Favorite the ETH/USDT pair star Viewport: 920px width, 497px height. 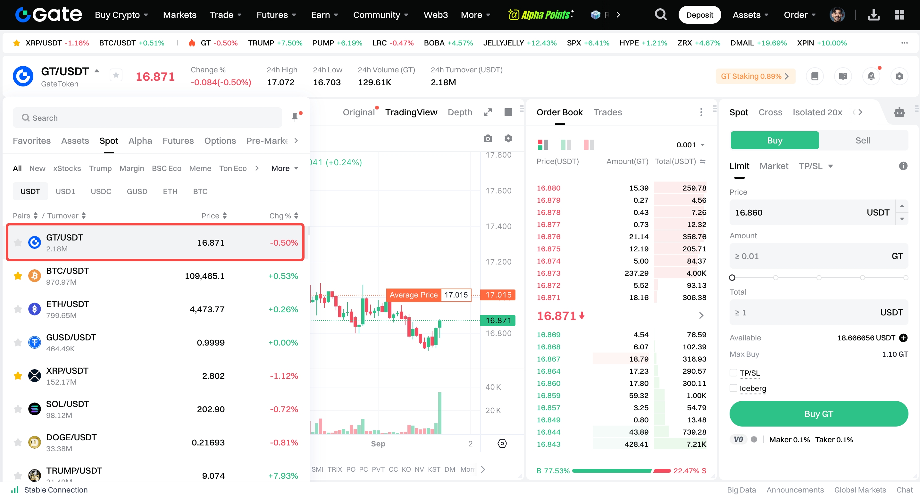18,309
